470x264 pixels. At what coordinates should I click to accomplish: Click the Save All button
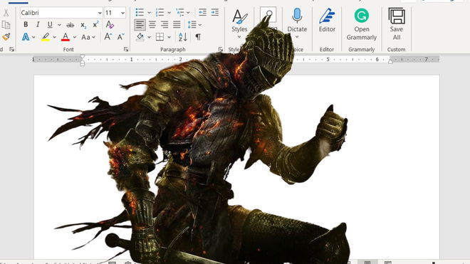pyautogui.click(x=396, y=24)
